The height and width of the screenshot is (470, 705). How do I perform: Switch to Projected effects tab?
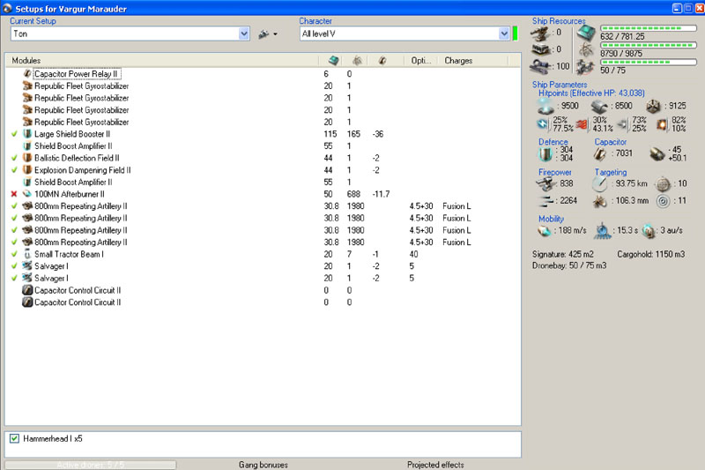pyautogui.click(x=435, y=464)
